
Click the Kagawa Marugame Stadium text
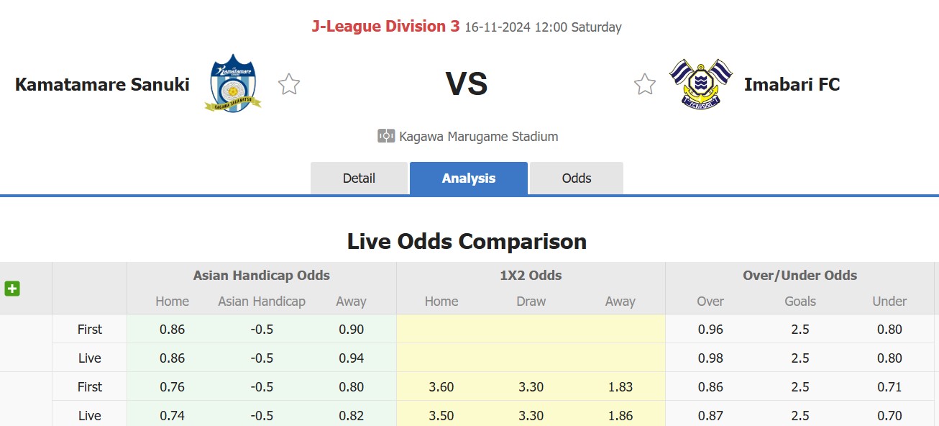tap(478, 137)
